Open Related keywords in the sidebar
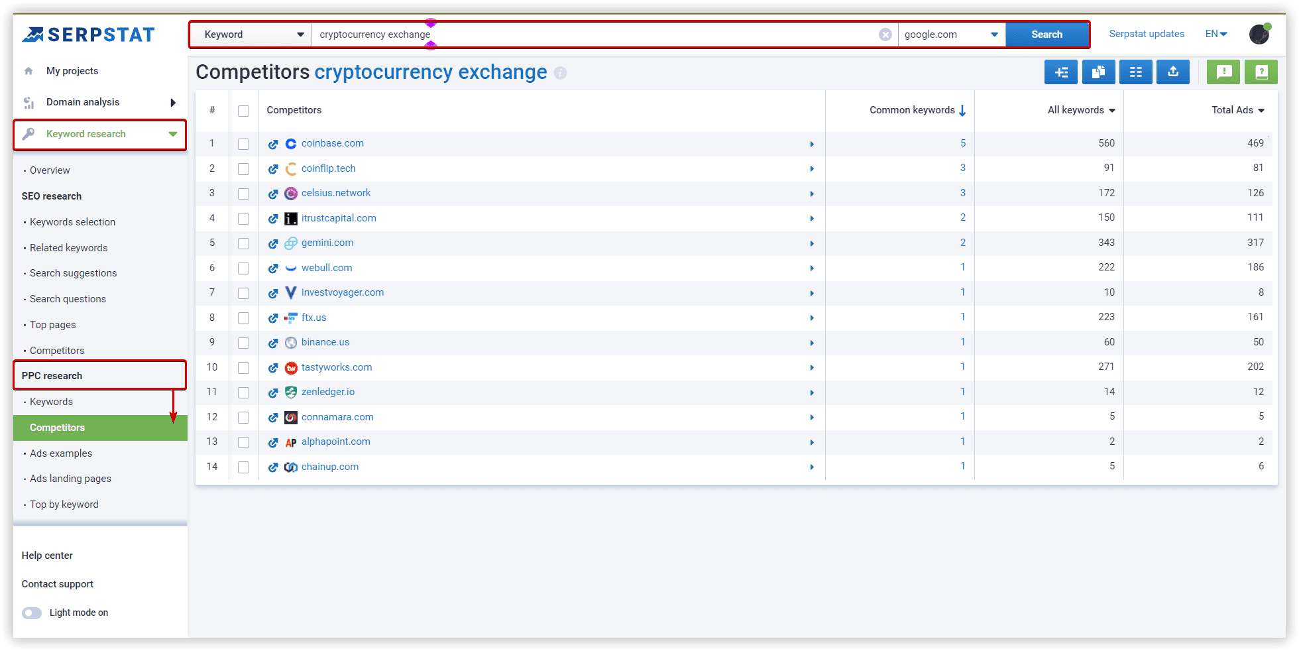This screenshot has width=1299, height=651. (68, 248)
